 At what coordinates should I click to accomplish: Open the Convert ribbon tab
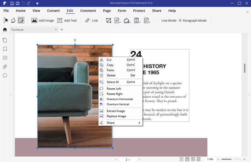point(53,11)
